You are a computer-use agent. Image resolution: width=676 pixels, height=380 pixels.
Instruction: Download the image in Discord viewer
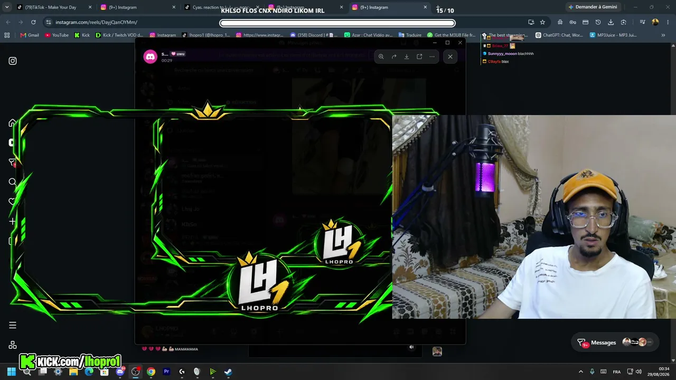(407, 56)
